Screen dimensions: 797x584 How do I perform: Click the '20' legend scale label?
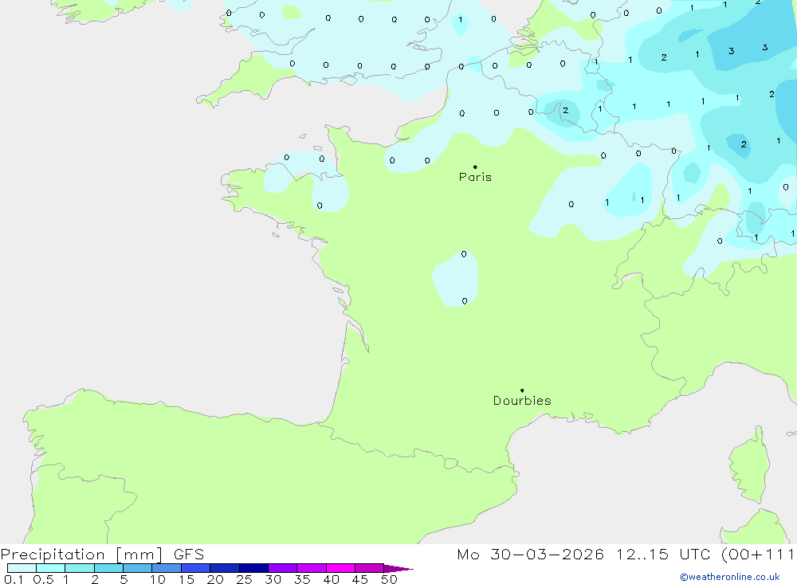(215, 579)
